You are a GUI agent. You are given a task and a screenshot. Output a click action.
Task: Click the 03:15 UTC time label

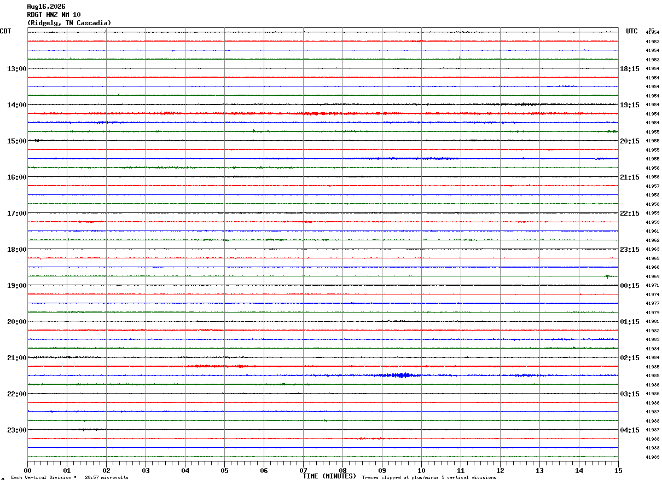(630, 394)
